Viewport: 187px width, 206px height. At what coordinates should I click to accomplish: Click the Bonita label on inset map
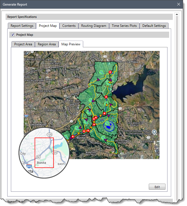click(41, 163)
